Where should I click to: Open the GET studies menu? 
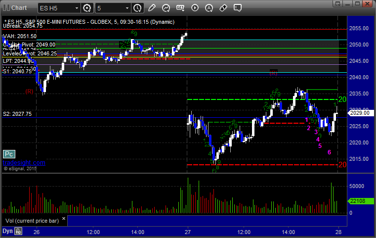pyautogui.click(x=180, y=8)
